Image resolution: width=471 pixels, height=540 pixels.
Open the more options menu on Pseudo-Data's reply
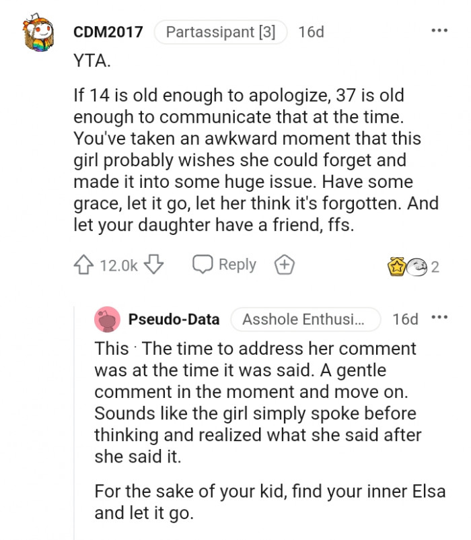439,318
